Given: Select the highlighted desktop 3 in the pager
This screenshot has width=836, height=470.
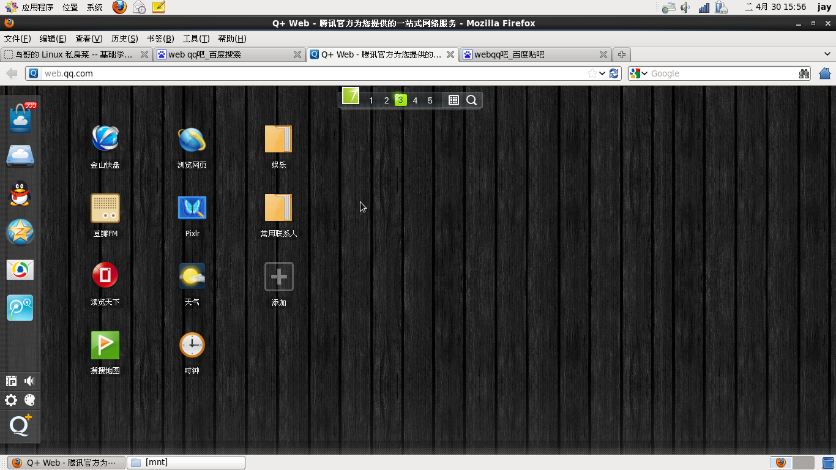Looking at the screenshot, I should (401, 100).
